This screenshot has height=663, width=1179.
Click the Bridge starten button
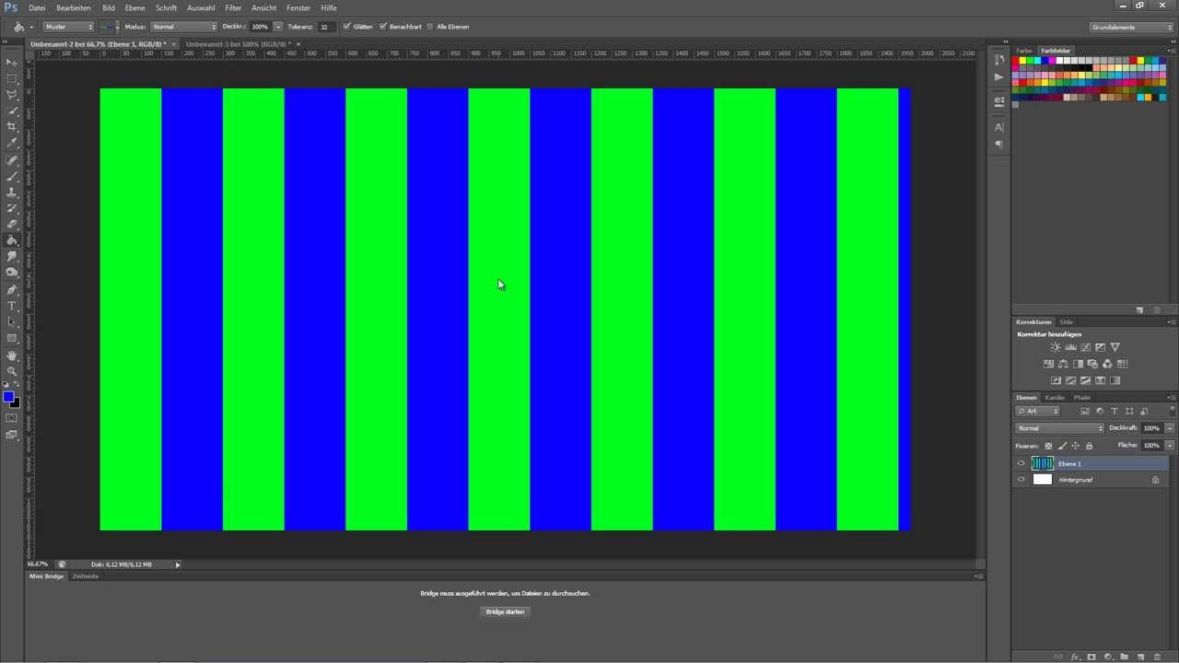pyautogui.click(x=505, y=611)
